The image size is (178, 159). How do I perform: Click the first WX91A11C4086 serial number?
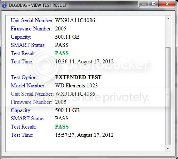click(x=75, y=20)
